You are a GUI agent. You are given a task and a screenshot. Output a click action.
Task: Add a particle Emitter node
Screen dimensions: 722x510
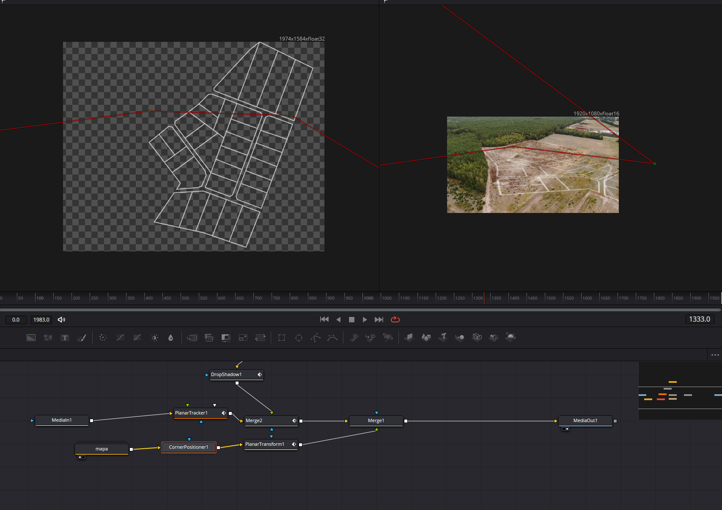(x=354, y=337)
